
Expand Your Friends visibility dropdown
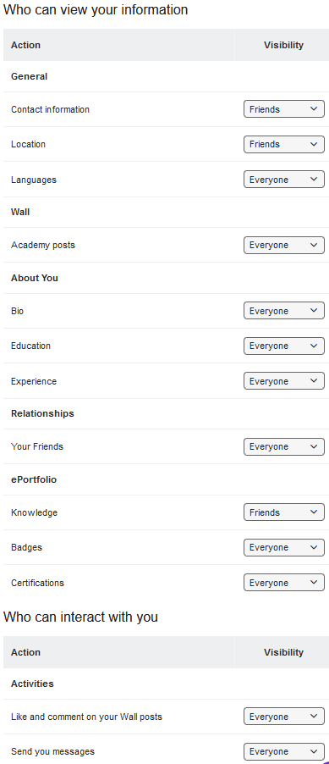click(283, 447)
